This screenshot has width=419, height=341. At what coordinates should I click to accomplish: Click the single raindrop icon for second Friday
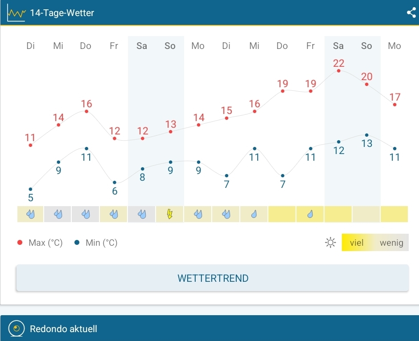coord(310,214)
